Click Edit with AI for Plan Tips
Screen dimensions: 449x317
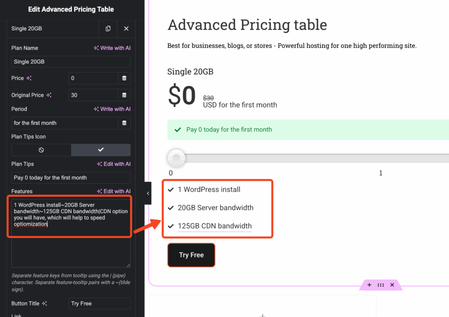pyautogui.click(x=114, y=164)
